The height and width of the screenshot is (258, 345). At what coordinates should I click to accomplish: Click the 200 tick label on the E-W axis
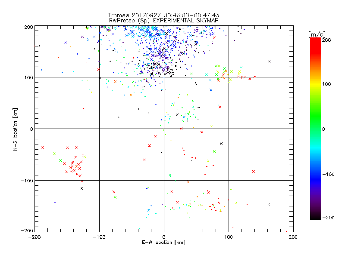(293, 237)
